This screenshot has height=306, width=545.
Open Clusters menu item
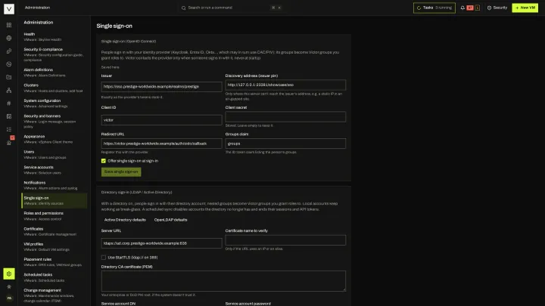[x=54, y=88]
